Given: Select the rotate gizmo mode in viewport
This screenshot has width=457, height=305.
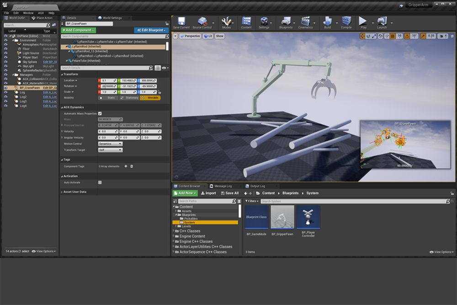Looking at the screenshot, I should pos(368,36).
